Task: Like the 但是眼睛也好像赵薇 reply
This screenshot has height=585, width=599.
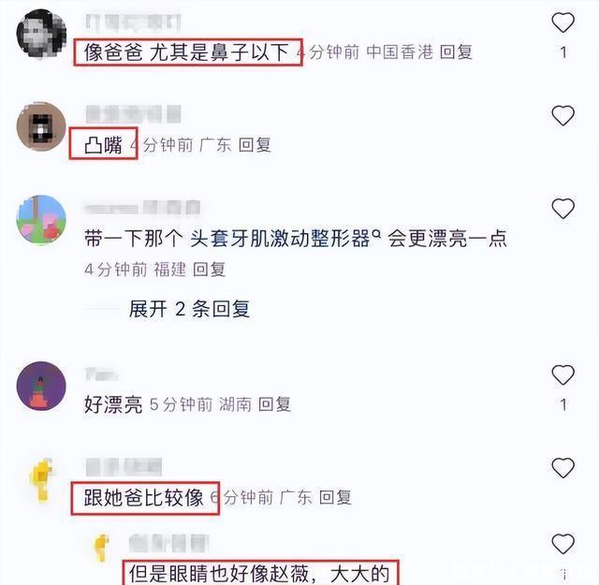Action: (562, 544)
